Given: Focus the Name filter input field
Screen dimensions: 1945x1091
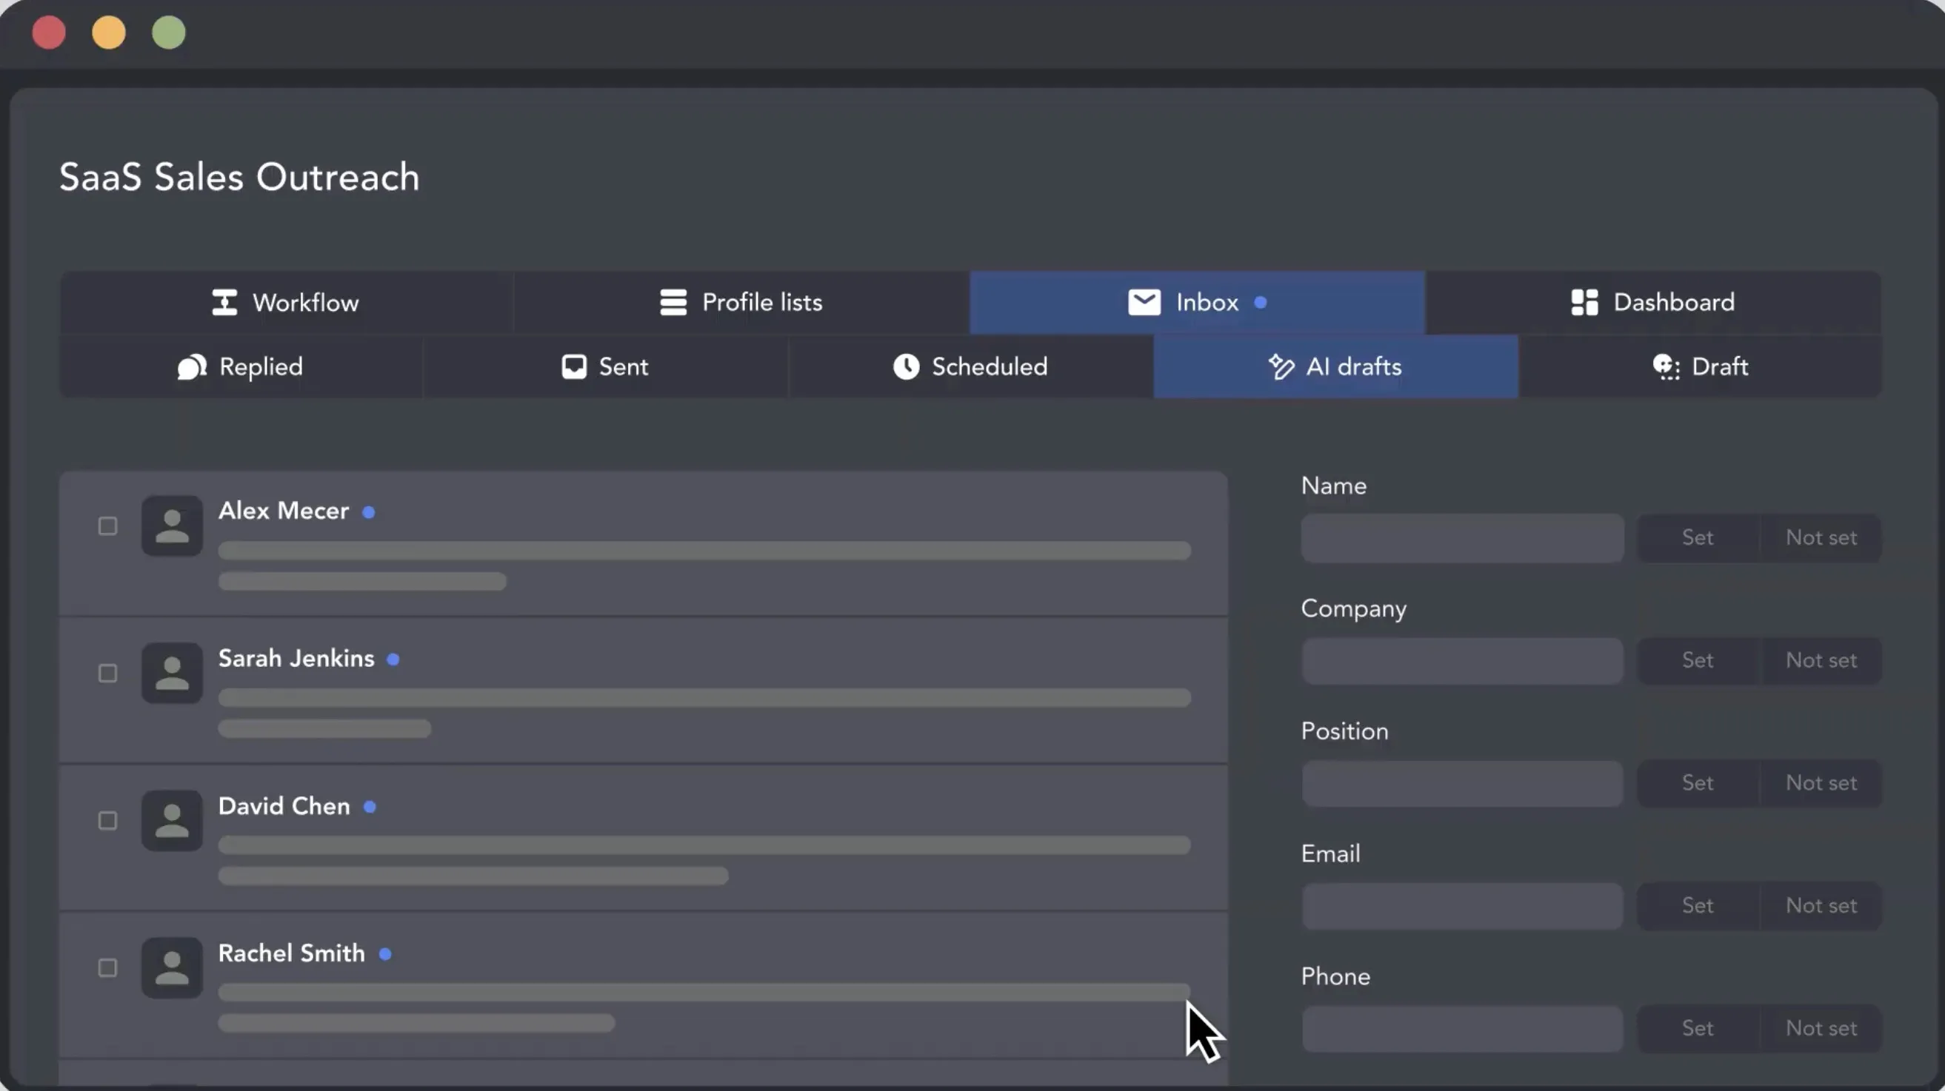Looking at the screenshot, I should [x=1462, y=538].
